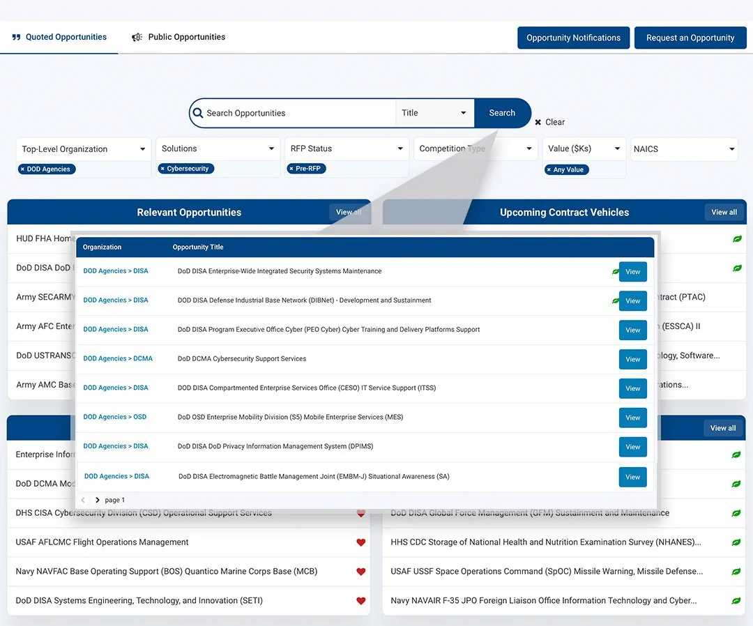
Task: Click leaf icon on USAF USSF SpOC row
Action: [736, 572]
